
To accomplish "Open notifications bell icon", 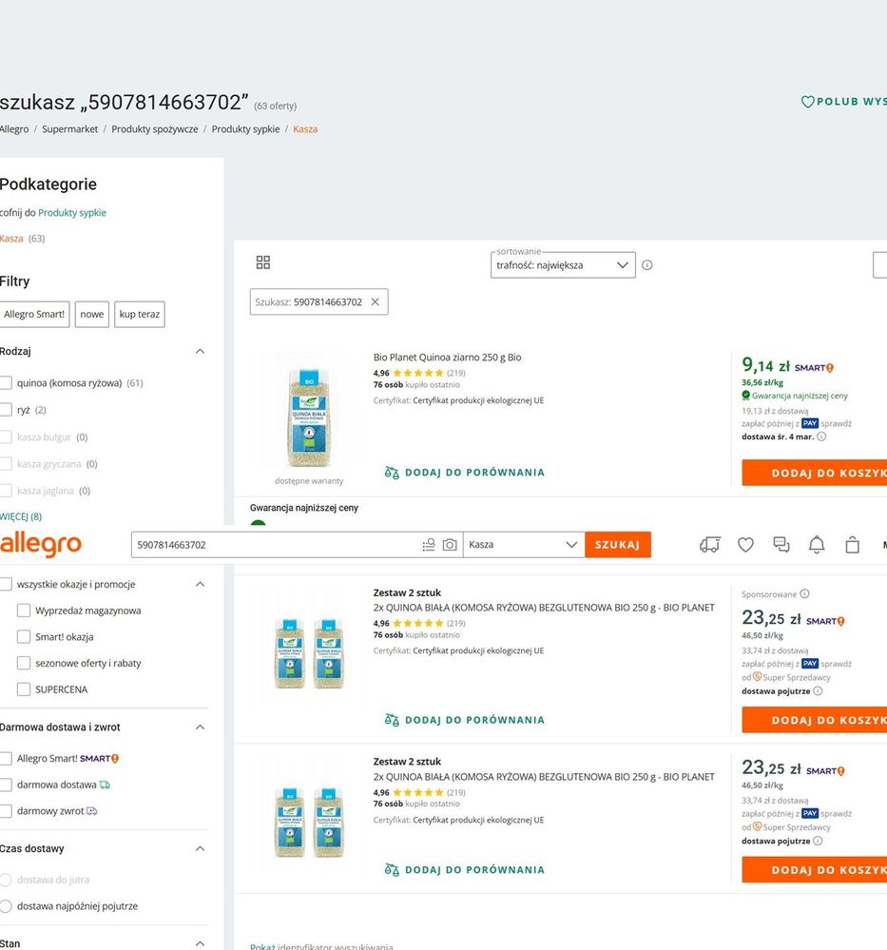I will point(817,545).
